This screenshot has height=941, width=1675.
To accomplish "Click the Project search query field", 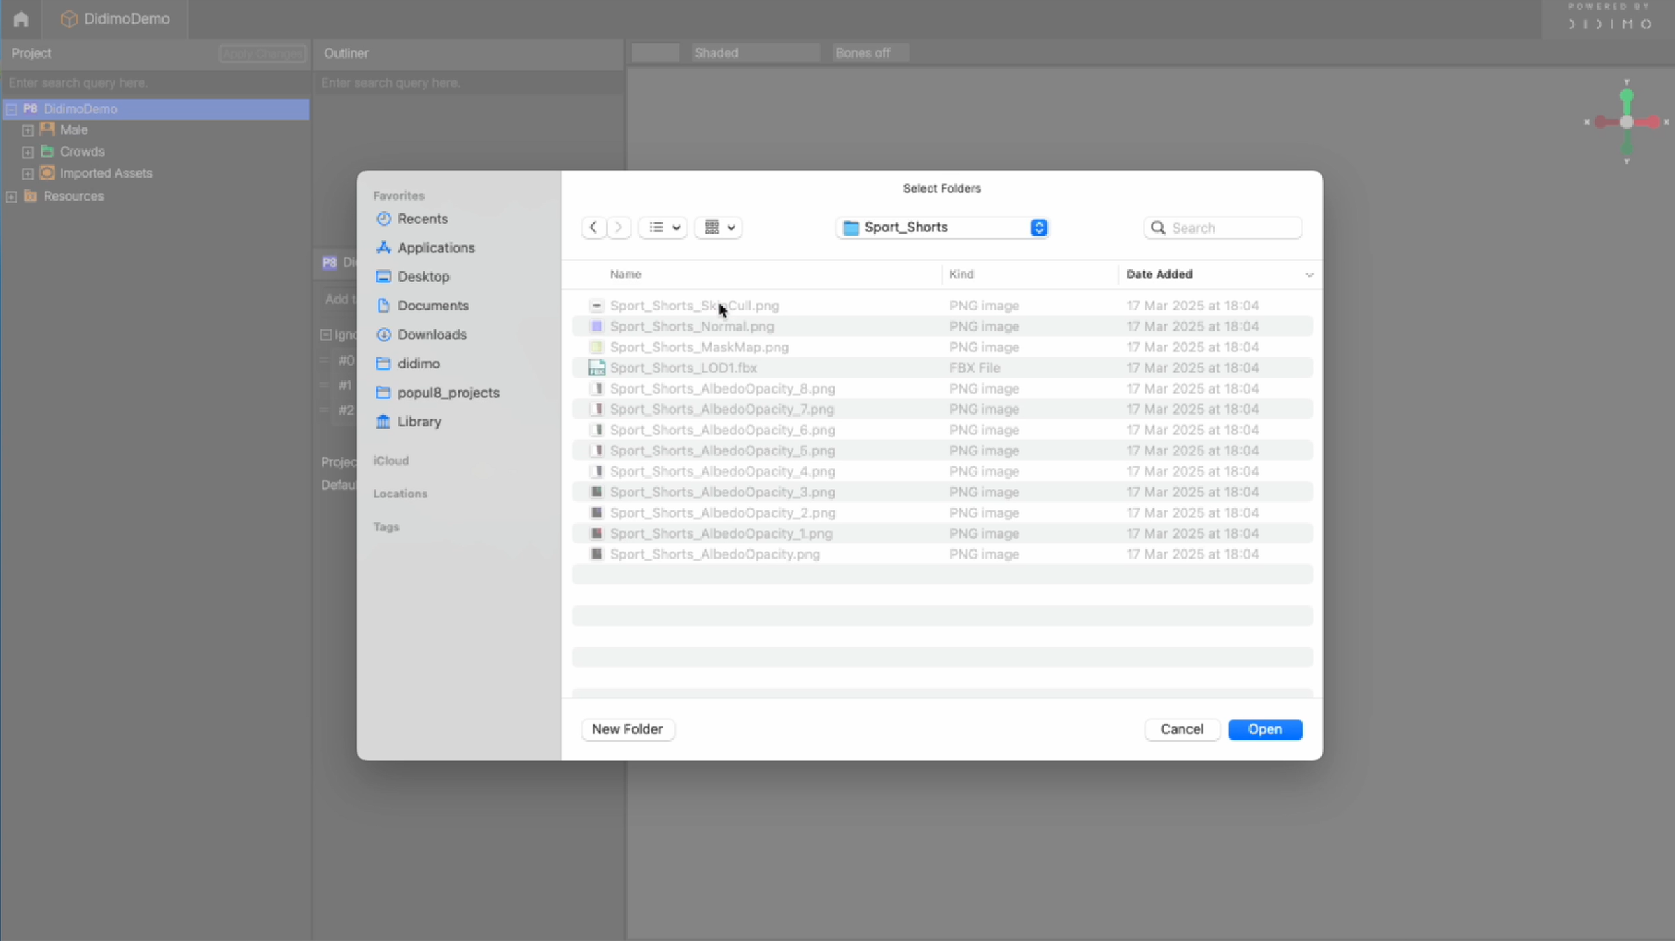I will coord(155,82).
